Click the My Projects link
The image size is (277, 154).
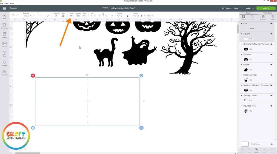pos(226,8)
